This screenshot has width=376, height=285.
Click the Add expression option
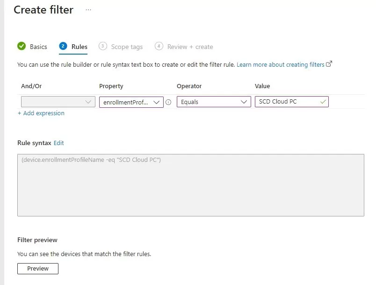click(x=41, y=113)
